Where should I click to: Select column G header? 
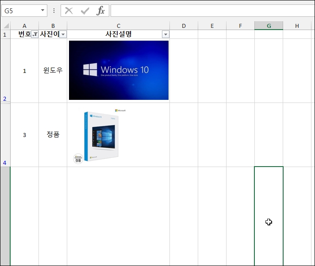(269, 26)
